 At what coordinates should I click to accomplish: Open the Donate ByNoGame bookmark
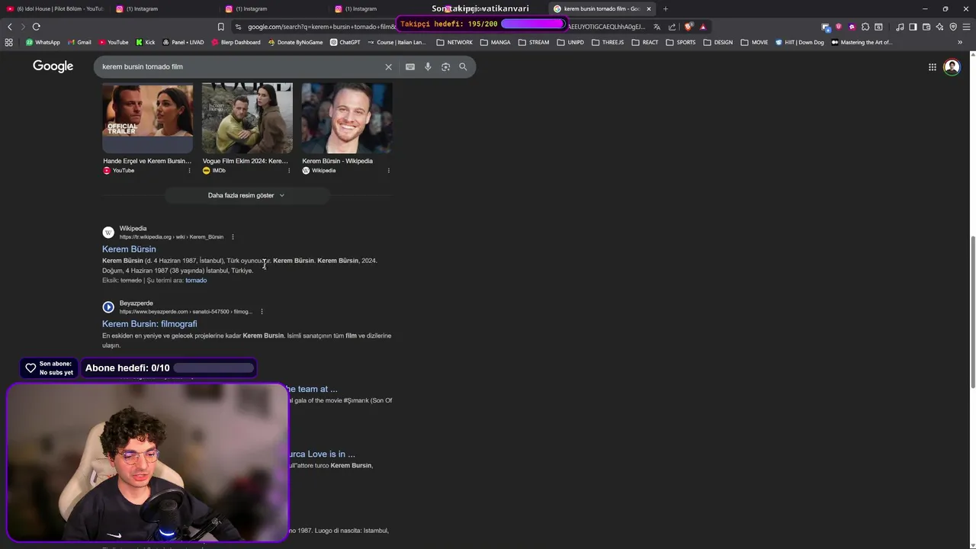[x=295, y=43]
